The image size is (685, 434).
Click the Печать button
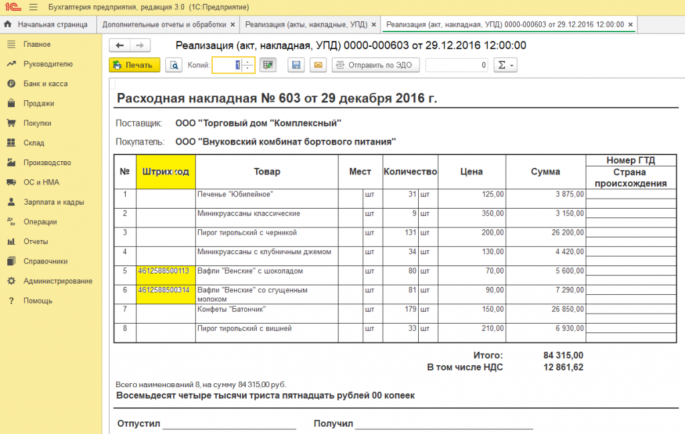134,65
